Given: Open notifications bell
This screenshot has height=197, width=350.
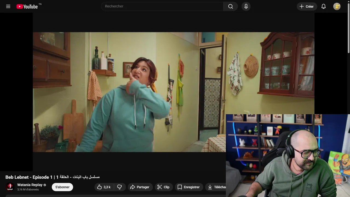Looking at the screenshot, I should pyautogui.click(x=323, y=7).
